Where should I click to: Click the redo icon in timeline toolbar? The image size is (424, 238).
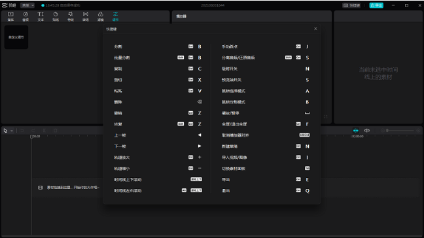tap(33, 131)
